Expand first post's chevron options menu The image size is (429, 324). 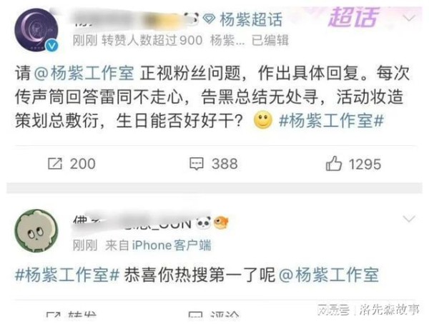point(409,19)
